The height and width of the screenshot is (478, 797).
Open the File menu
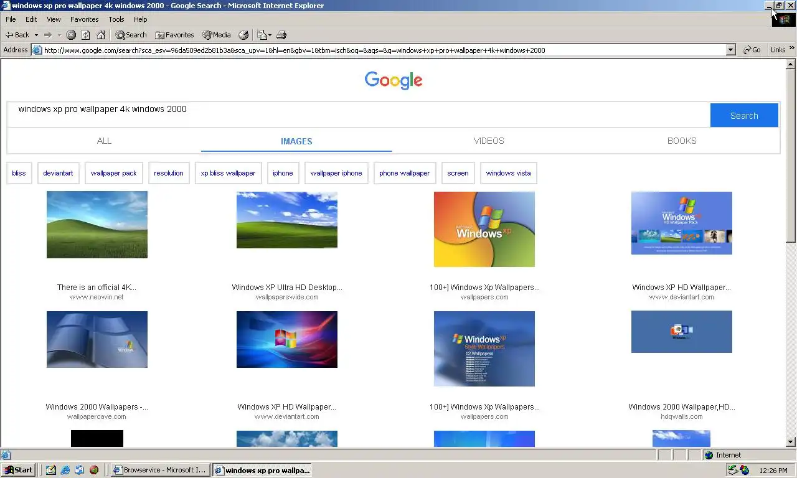coord(11,19)
